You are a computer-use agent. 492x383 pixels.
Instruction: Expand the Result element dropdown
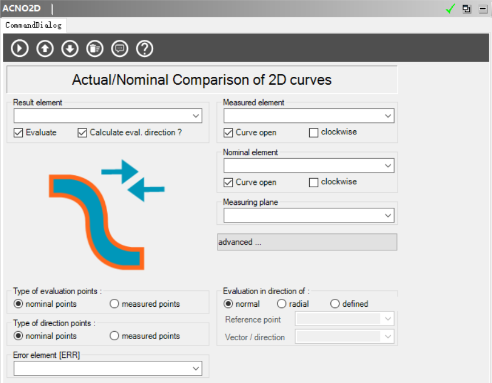coord(196,116)
